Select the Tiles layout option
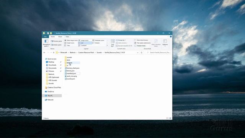The width and height of the screenshot is (245, 138). [x=67, y=45]
